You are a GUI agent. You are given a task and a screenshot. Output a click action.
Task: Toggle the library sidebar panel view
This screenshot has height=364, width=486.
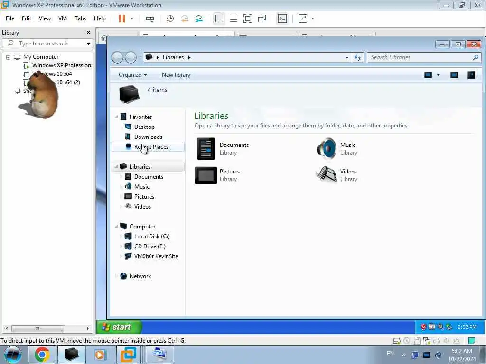click(219, 18)
